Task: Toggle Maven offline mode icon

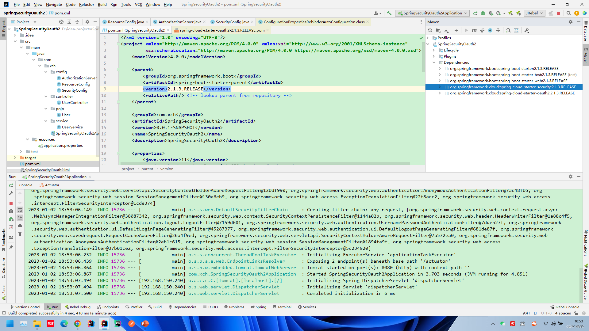Action: tap(482, 30)
